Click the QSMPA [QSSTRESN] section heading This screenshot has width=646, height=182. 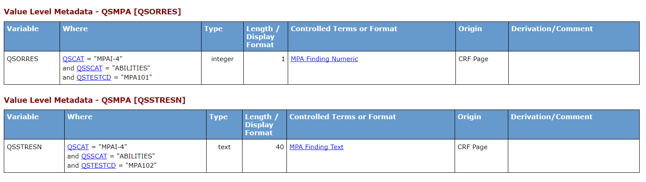pyautogui.click(x=95, y=100)
